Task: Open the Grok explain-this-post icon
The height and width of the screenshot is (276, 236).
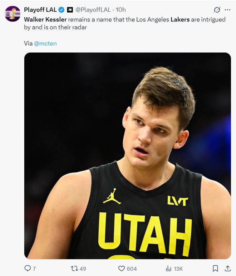Action: (217, 10)
